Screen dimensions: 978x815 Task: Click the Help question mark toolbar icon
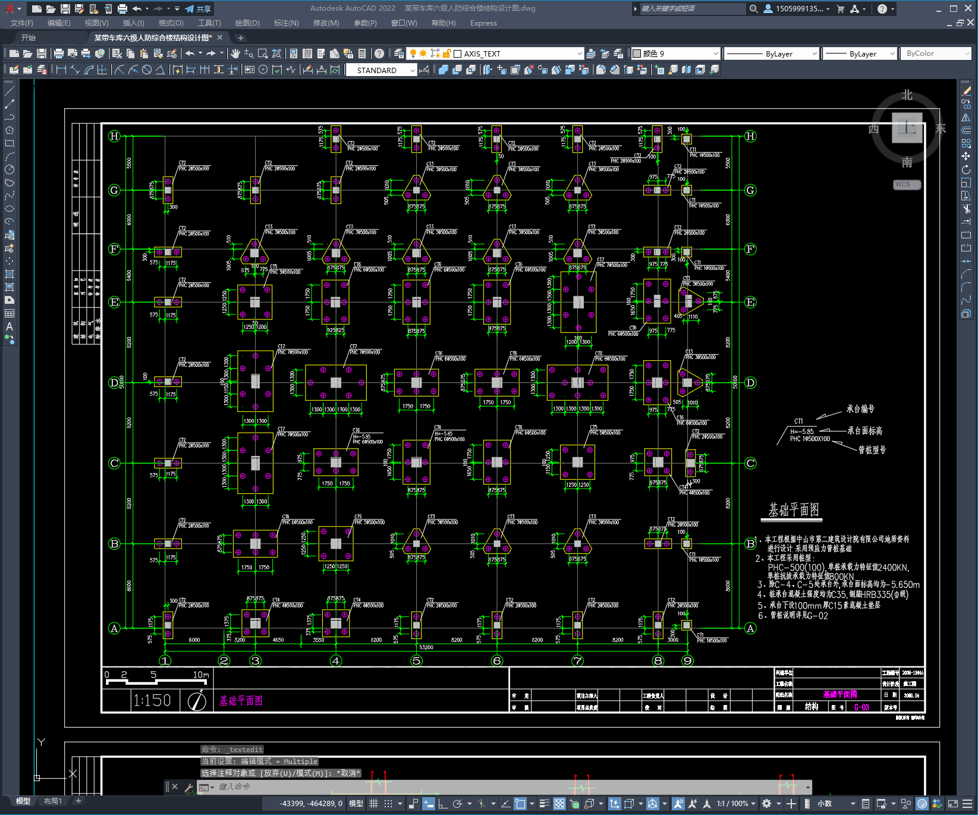(379, 54)
